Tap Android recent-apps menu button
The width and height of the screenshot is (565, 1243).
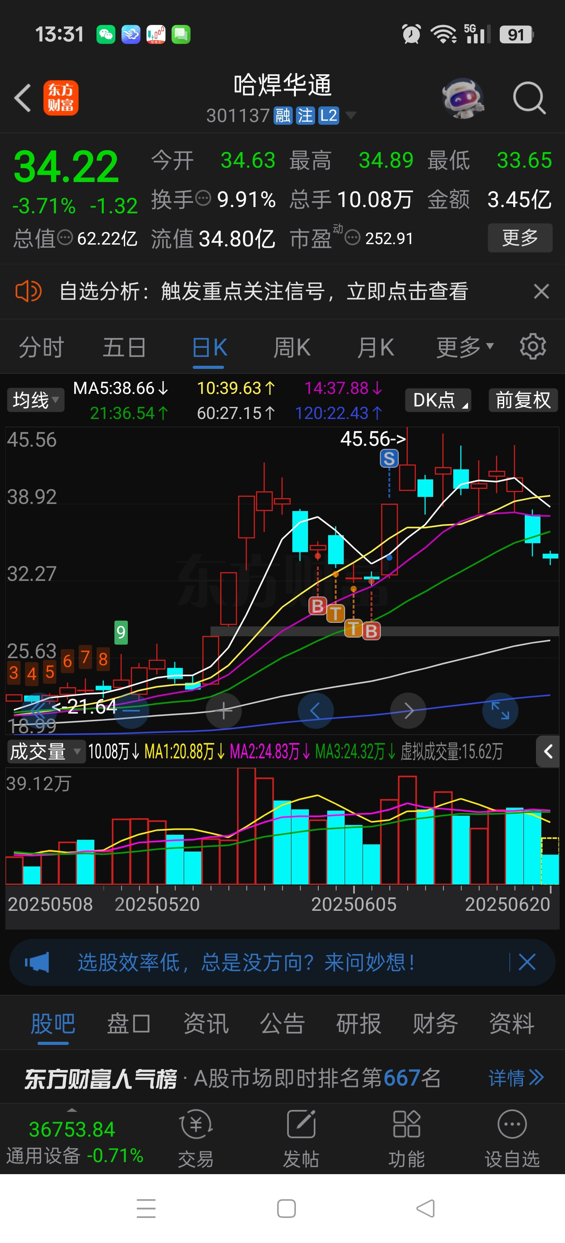[146, 1208]
